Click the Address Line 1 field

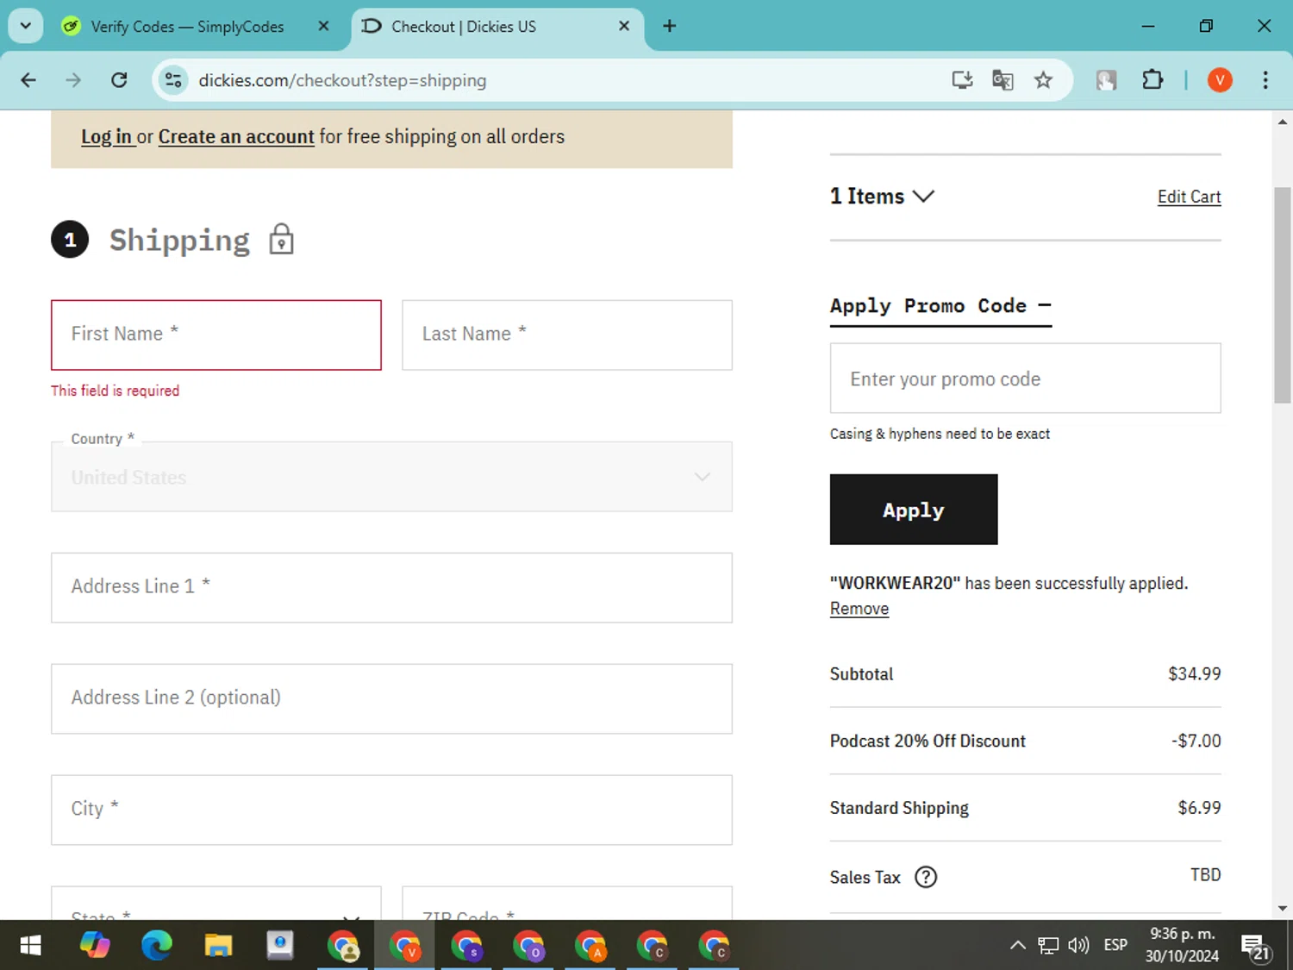391,588
